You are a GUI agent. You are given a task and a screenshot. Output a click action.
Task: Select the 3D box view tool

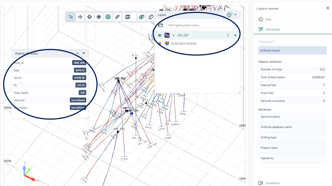point(128,17)
